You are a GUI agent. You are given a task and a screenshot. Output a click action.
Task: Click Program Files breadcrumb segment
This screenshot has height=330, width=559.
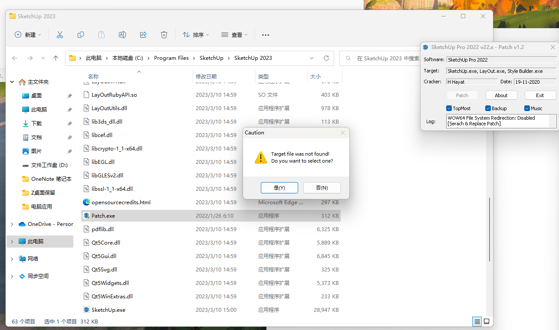point(171,58)
